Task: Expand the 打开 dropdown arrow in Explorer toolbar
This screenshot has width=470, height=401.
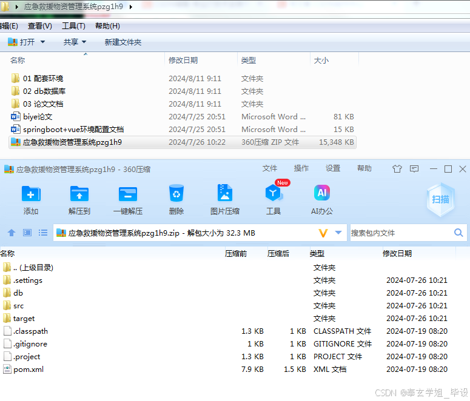Action: tap(42, 42)
